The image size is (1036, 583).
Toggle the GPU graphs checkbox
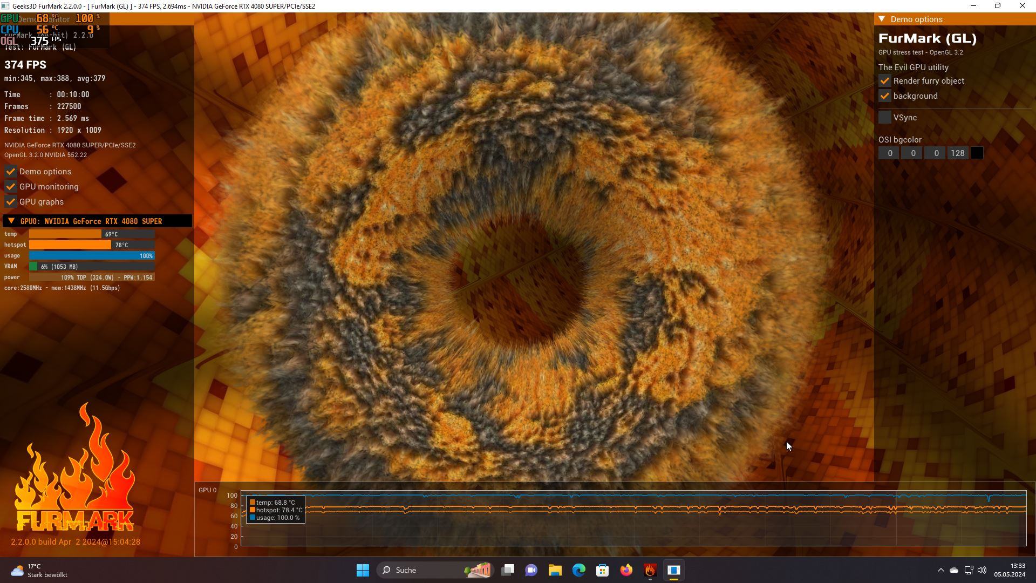tap(11, 202)
